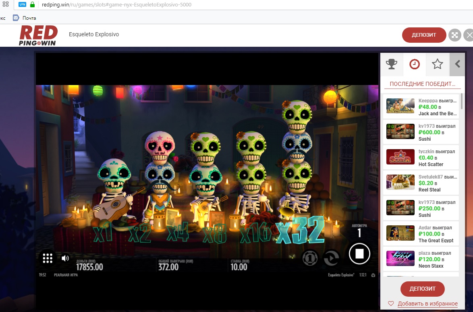Open the Jack and the Beanstalk thumbnail
473x312 pixels.
[400, 106]
